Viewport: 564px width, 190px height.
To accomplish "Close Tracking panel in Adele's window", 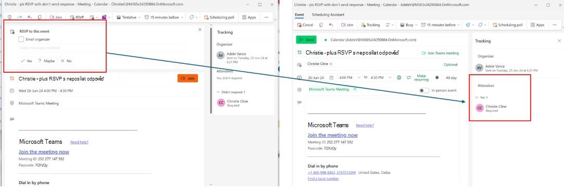I will tap(559, 41).
